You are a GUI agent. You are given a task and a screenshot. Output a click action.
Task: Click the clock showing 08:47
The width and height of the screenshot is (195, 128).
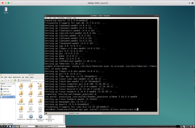[187, 126]
